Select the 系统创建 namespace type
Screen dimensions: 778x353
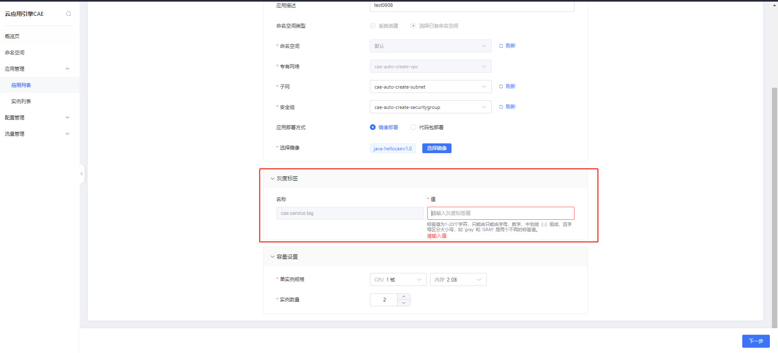373,26
